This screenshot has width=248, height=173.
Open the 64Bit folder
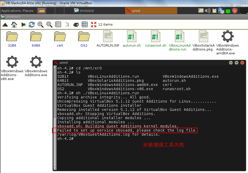click(x=36, y=39)
